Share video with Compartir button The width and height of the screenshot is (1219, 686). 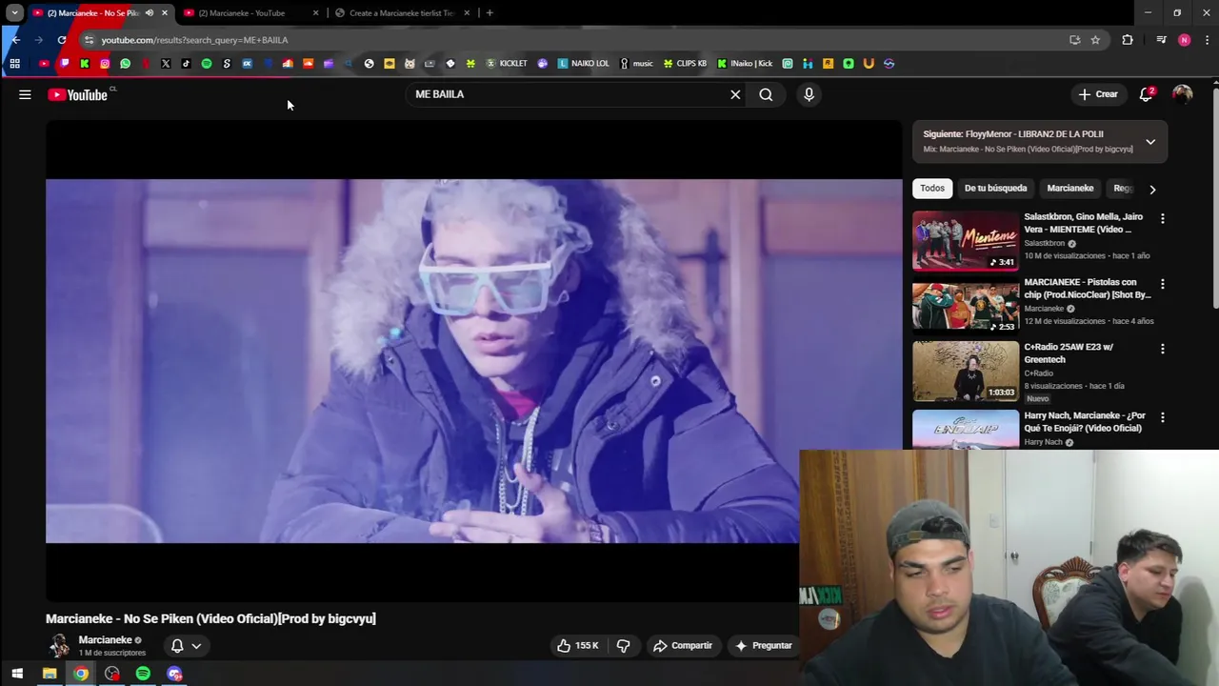[682, 645]
